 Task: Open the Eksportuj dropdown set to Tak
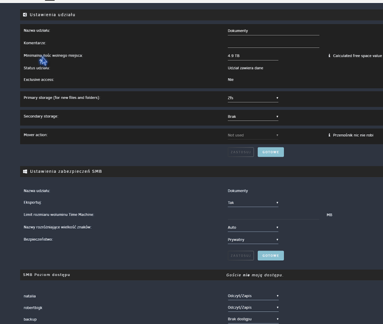pos(253,203)
